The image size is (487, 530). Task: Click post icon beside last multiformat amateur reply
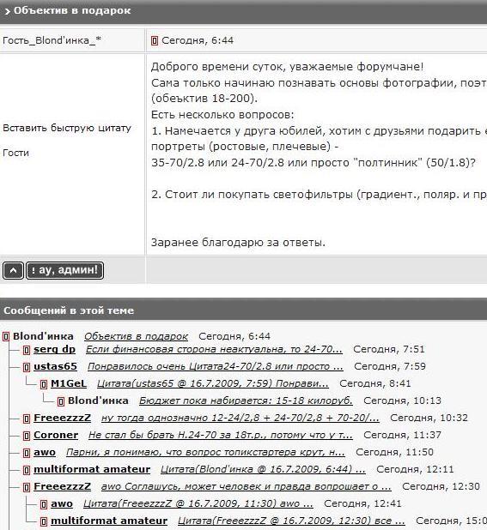44,521
